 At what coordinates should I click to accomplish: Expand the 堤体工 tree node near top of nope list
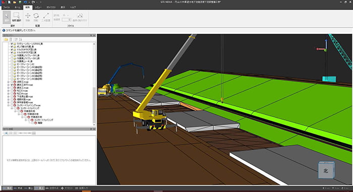point(9,82)
